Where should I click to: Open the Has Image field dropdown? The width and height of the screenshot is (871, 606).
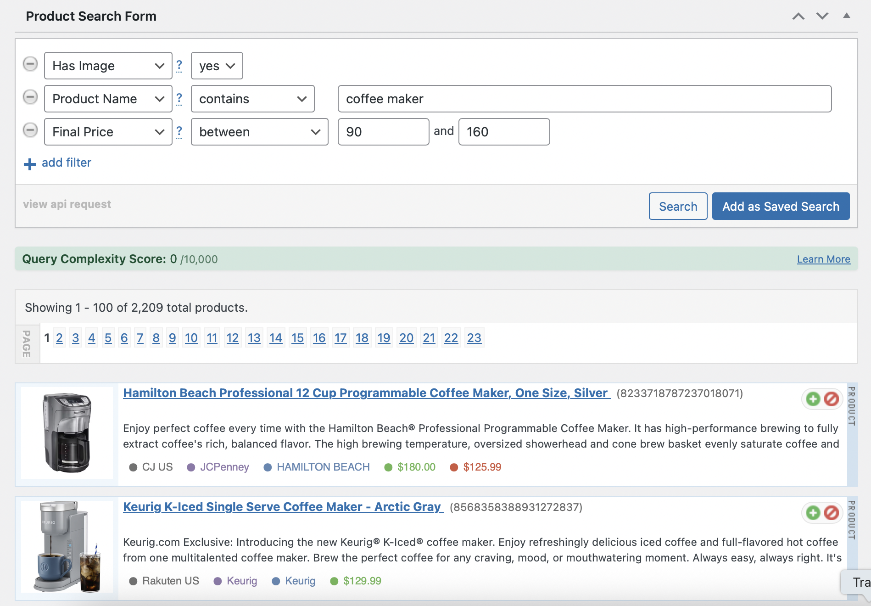[108, 66]
